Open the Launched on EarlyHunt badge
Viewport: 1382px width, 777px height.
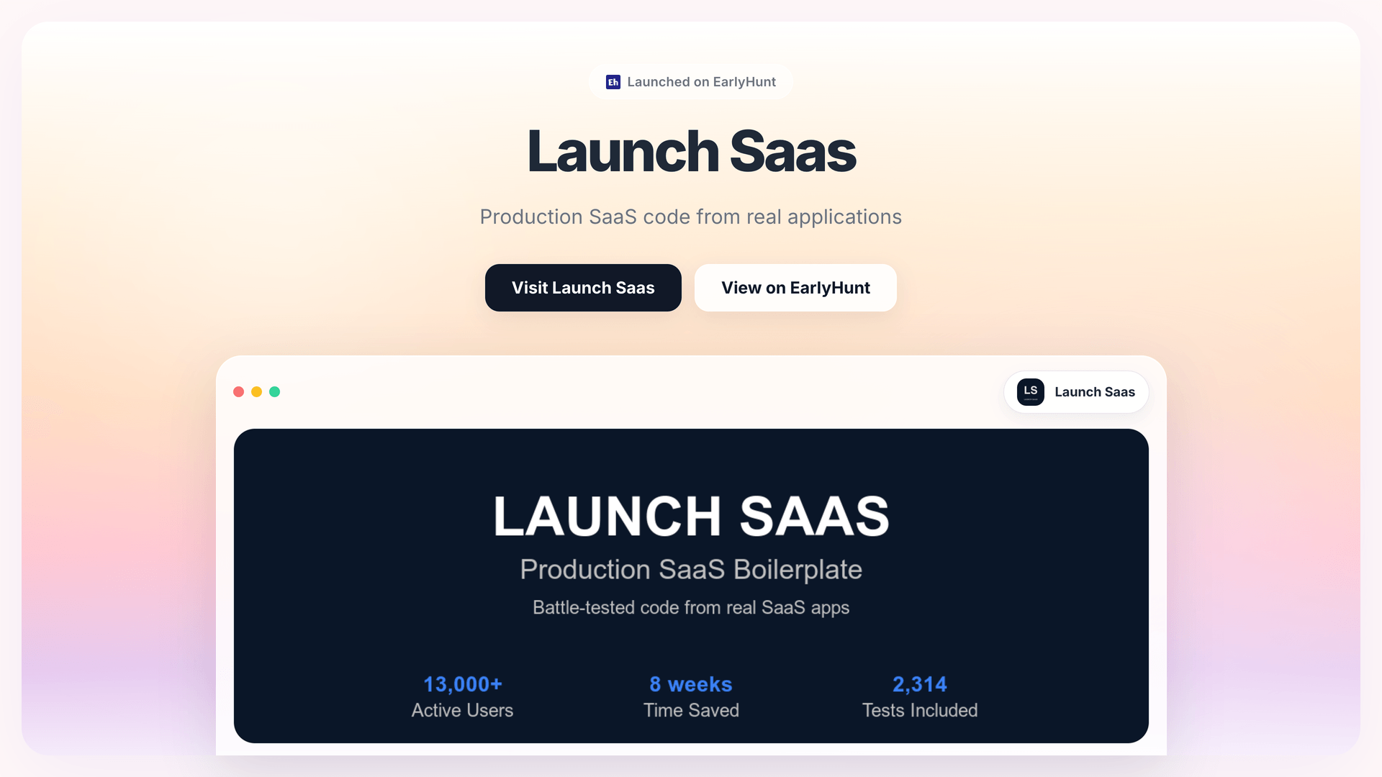[x=691, y=82]
